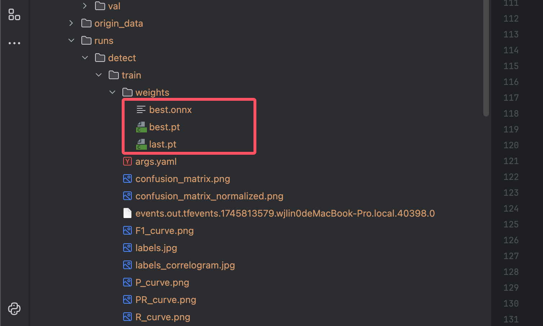
Task: Click the best.pt file icon
Action: 141,127
